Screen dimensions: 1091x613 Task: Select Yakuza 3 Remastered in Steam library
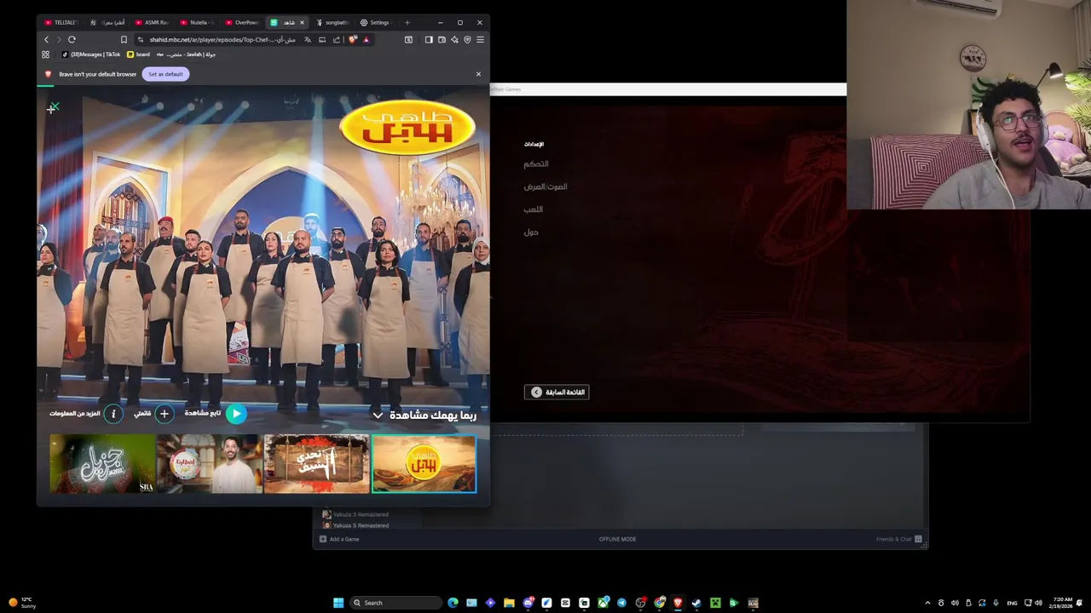point(355,514)
